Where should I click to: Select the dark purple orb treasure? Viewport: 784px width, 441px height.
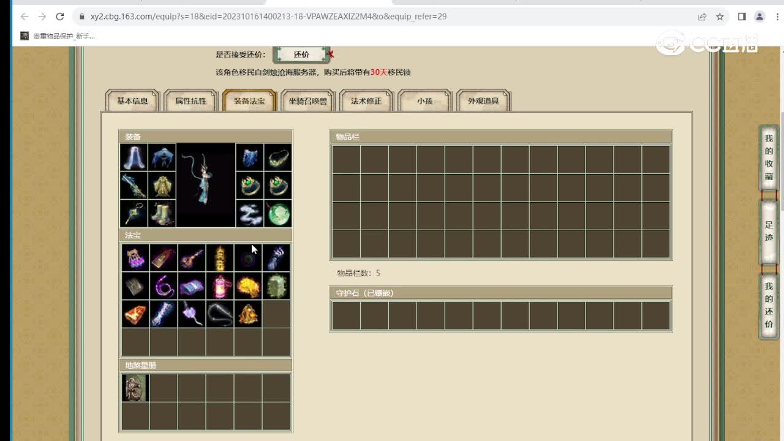click(x=248, y=258)
